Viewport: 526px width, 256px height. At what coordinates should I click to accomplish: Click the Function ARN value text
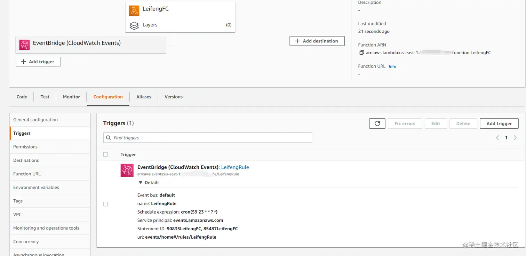pyautogui.click(x=428, y=53)
